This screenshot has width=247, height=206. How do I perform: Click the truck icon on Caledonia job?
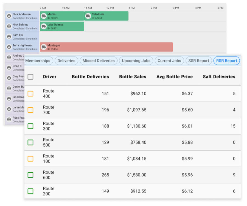pos(88,16)
